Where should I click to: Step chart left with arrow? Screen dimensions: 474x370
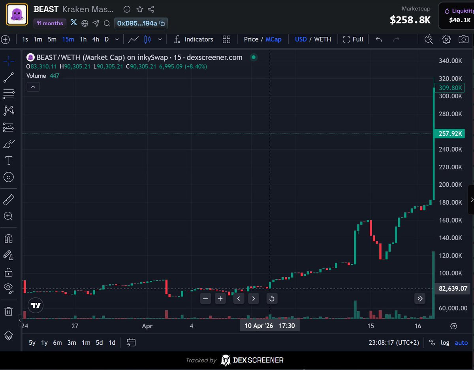click(x=239, y=299)
